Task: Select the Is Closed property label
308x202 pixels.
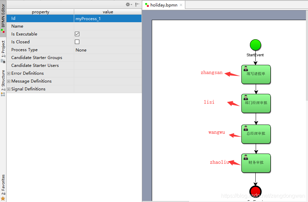Action: point(21,42)
